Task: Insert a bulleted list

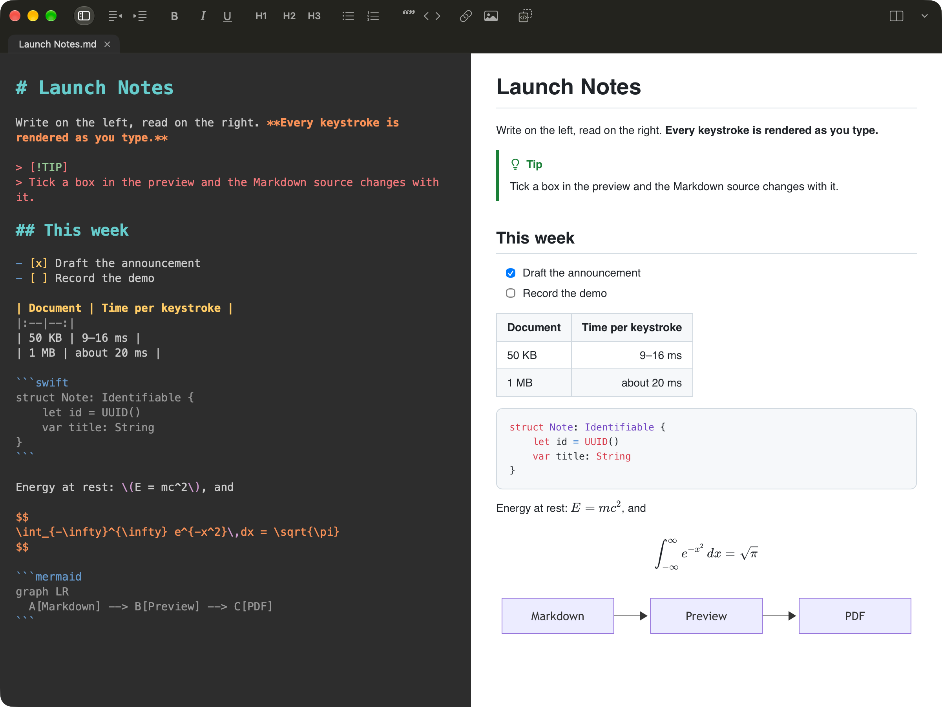Action: (349, 16)
